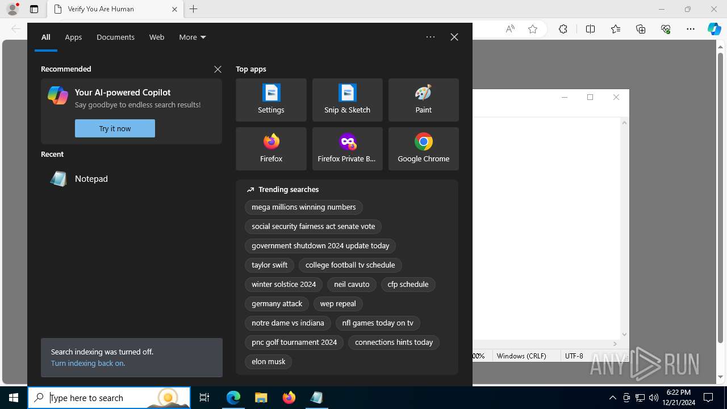
Task: Launch Snip & Sketch tile
Action: (347, 100)
